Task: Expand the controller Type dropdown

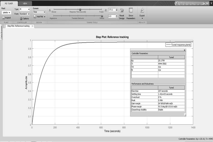Action: (24, 9)
